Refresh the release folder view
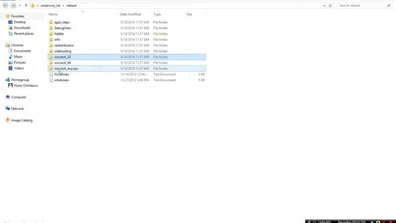This screenshot has width=396, height=223. [x=330, y=6]
